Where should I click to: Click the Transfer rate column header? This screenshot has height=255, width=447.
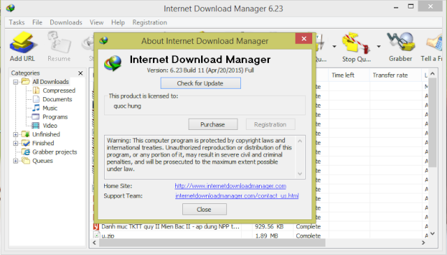(x=395, y=75)
